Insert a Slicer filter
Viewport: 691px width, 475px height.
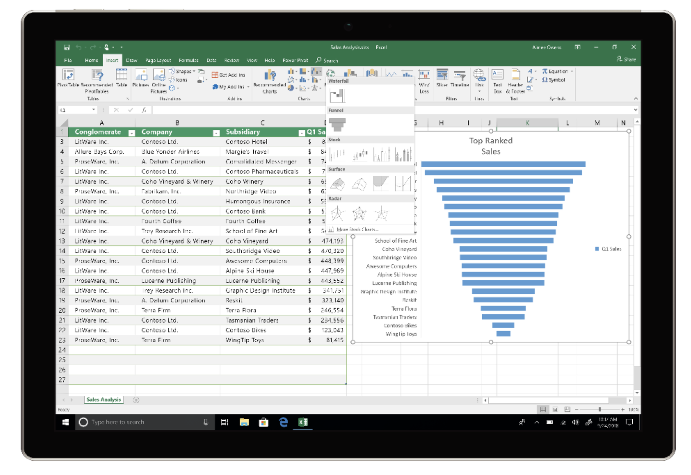pyautogui.click(x=442, y=78)
